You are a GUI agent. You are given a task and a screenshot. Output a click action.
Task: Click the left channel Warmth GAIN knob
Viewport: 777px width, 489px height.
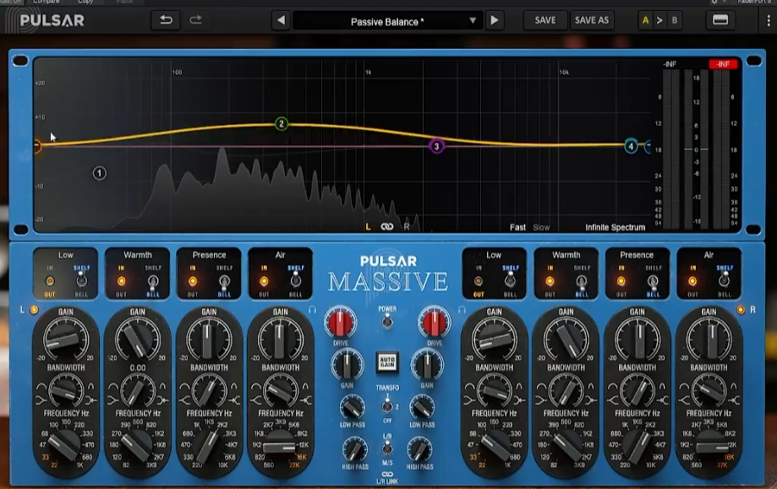[x=137, y=339]
